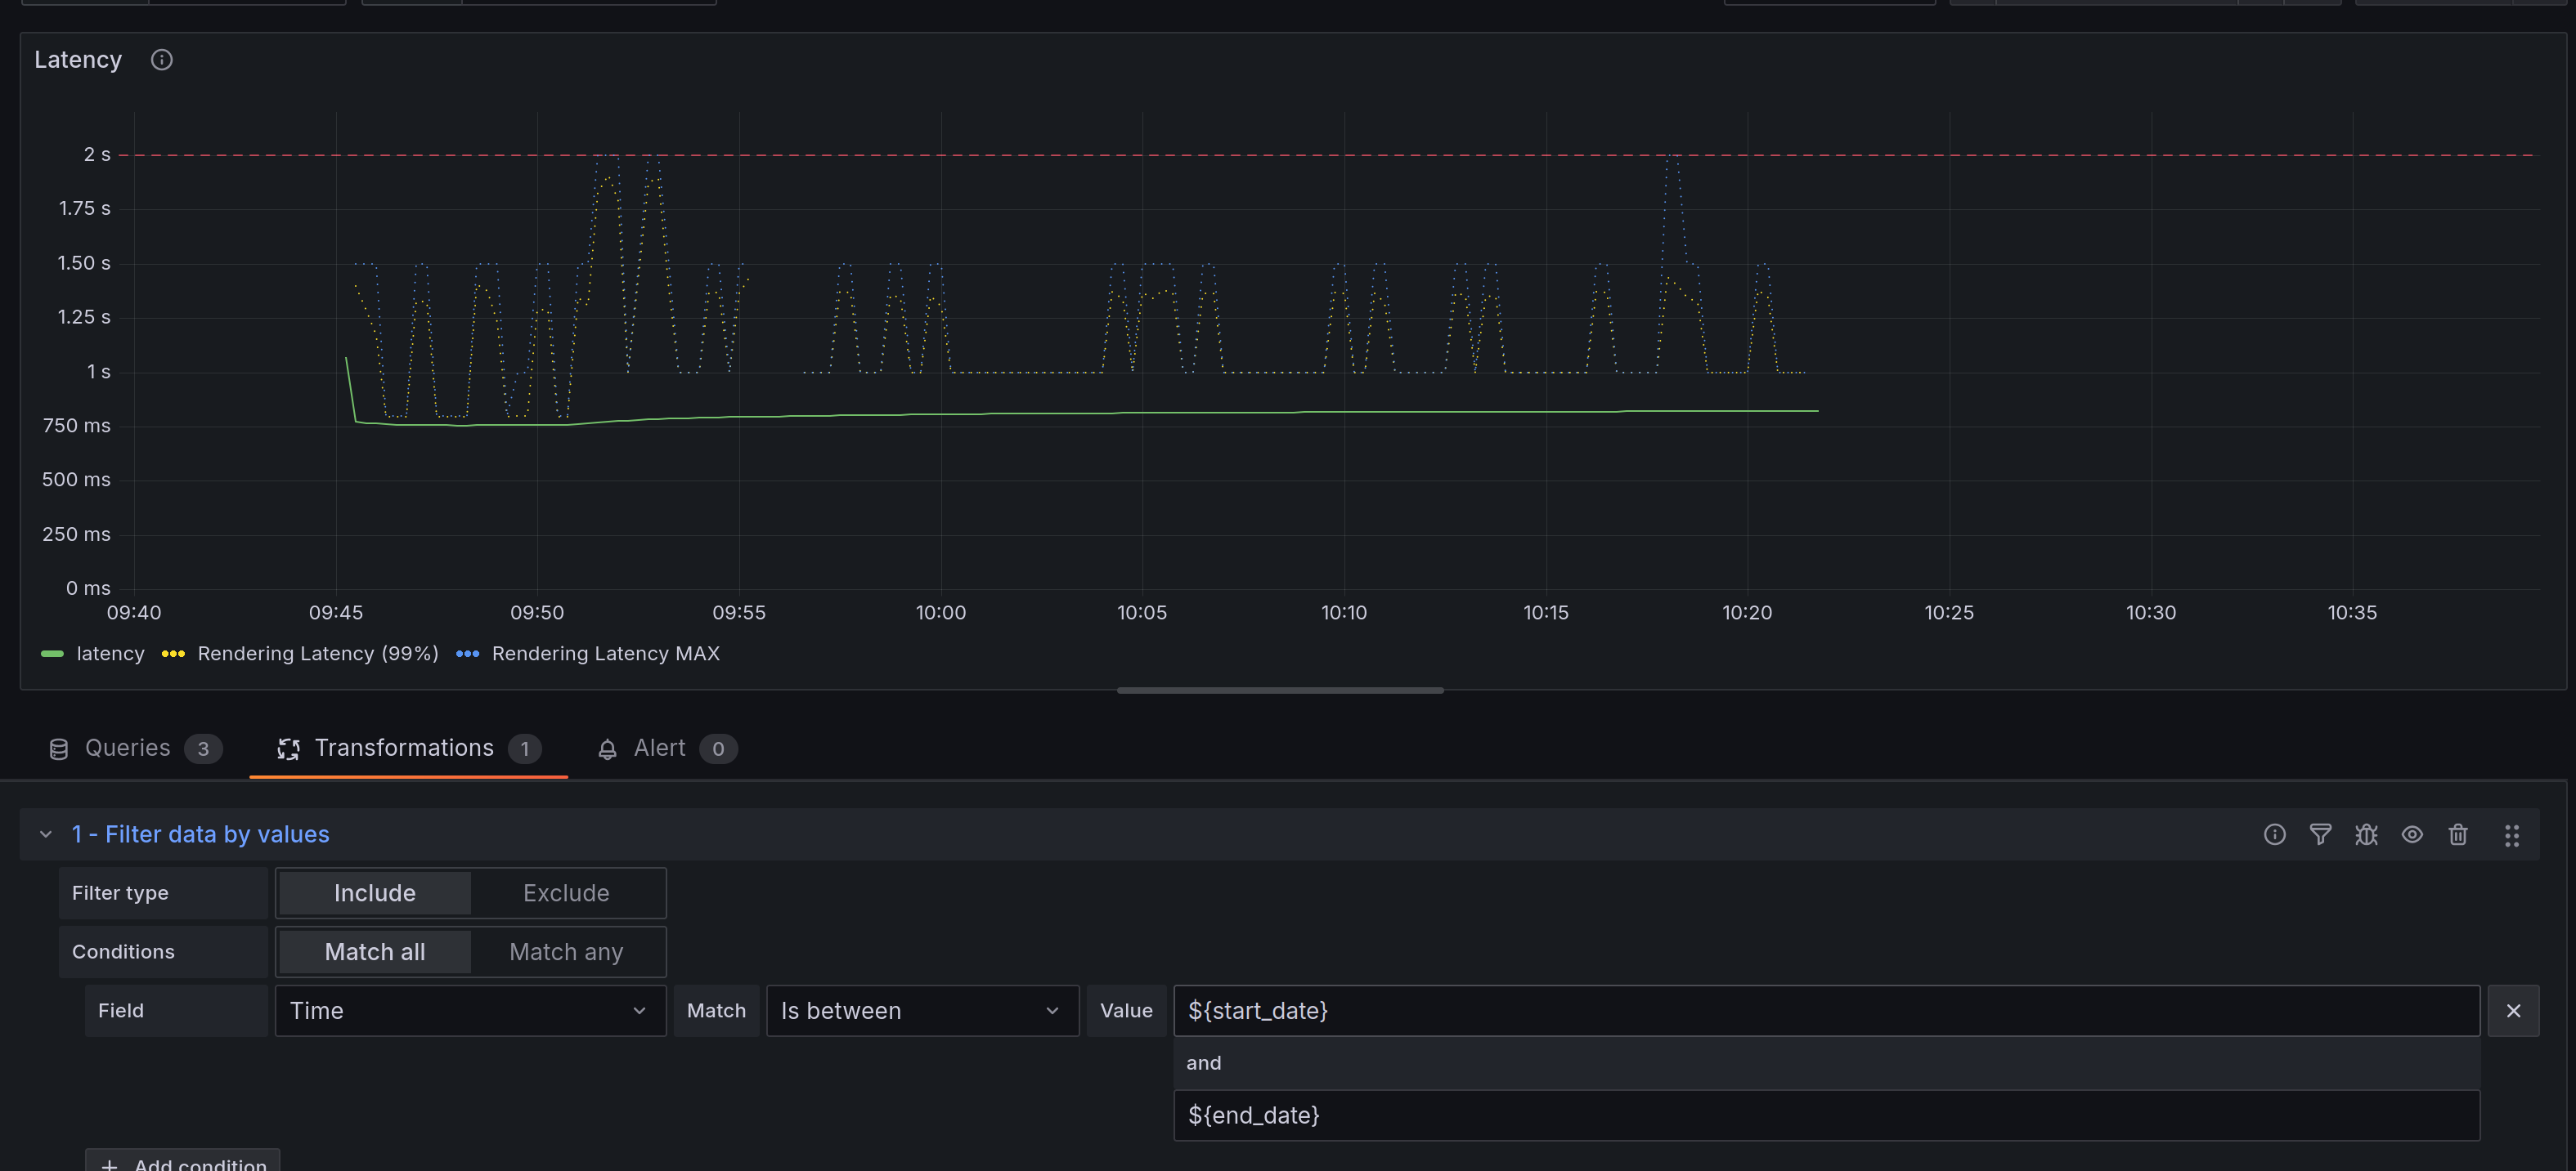This screenshot has width=2576, height=1171.
Task: Choose the Match any conditions option
Action: pyautogui.click(x=566, y=951)
